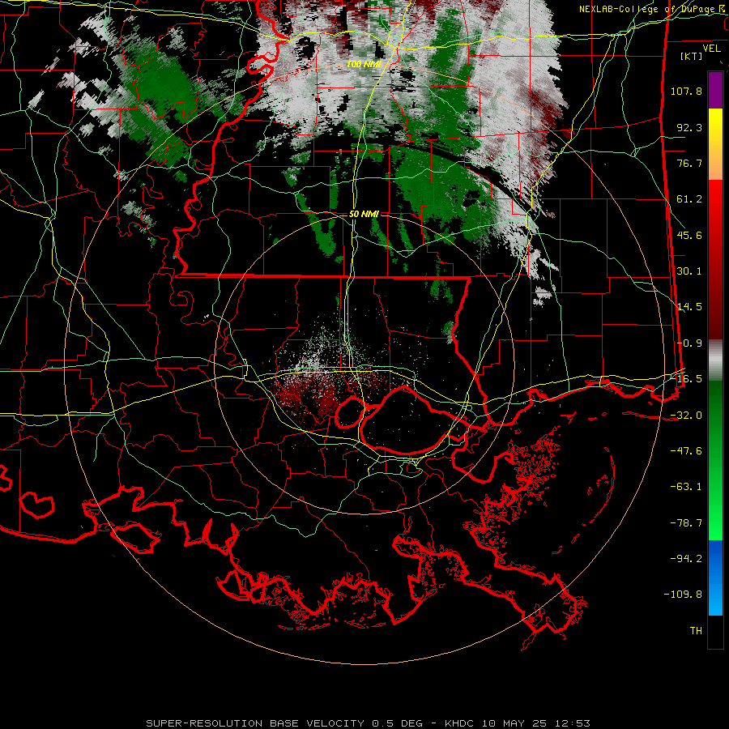This screenshot has width=729, height=729.
Task: Pick the gray near-zero color bar segment
Action: [715, 360]
